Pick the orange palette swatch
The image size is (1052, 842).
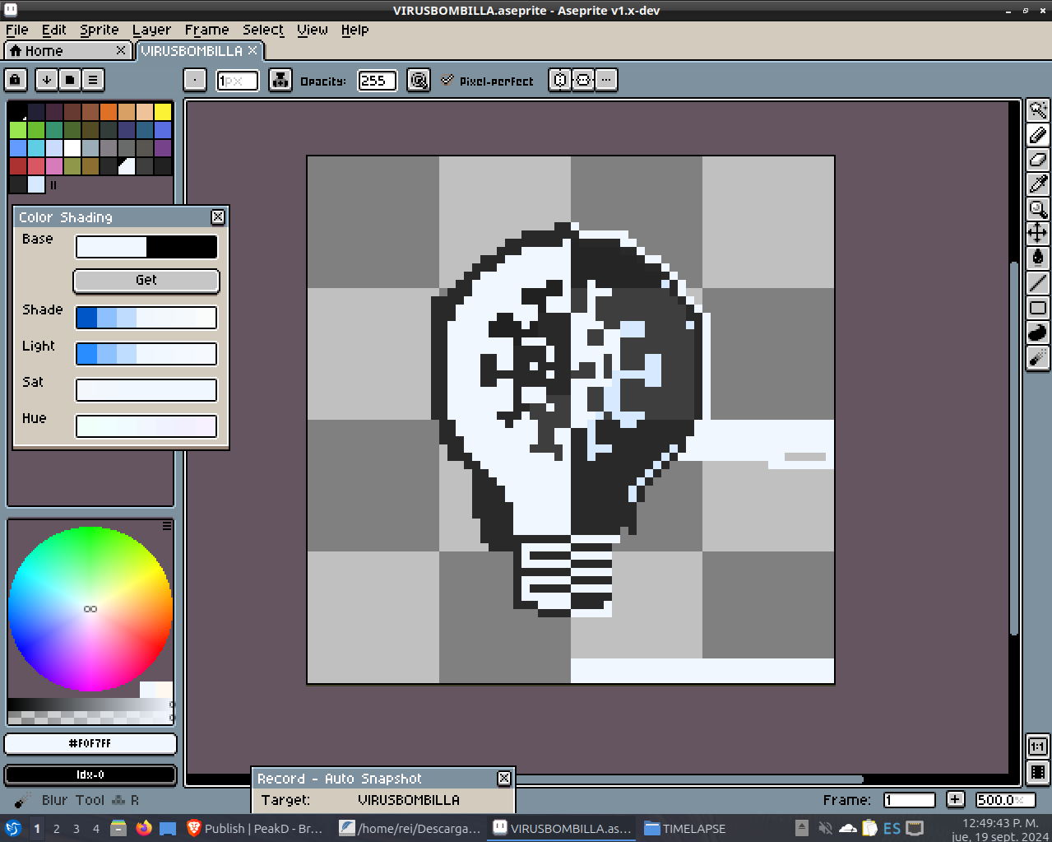[x=109, y=112]
